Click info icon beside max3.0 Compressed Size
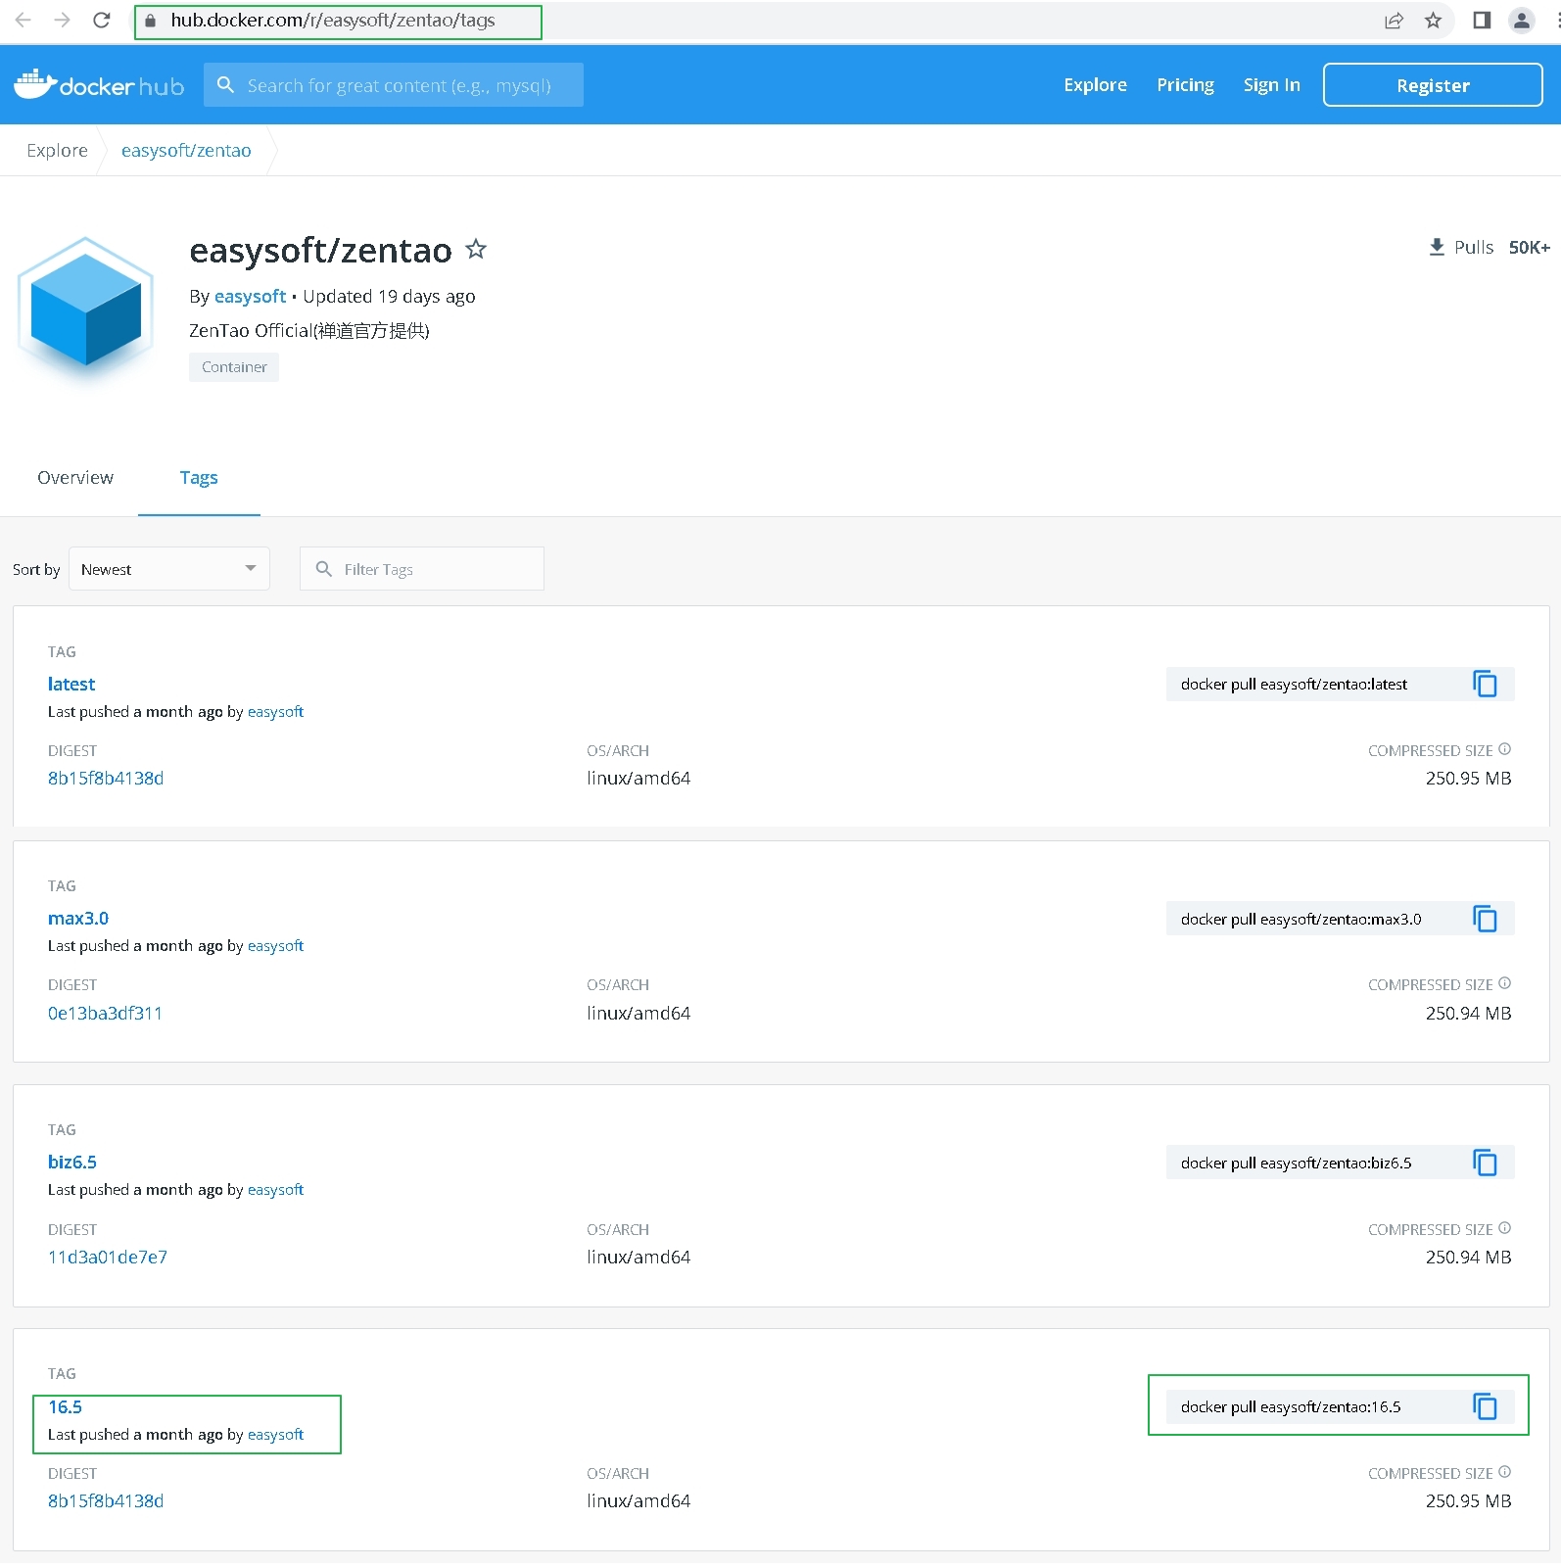Viewport: 1561px width, 1568px height. tap(1505, 983)
